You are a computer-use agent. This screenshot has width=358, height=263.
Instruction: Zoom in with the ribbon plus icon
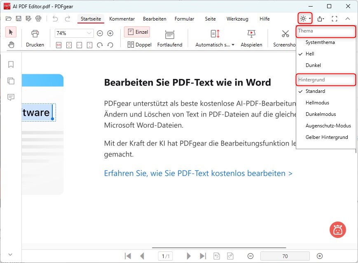click(110, 33)
